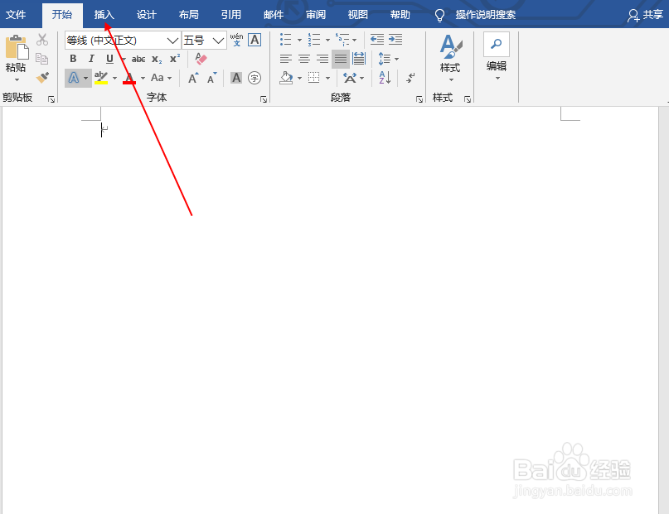Click the search magnifier Editing icon
This screenshot has width=669, height=514.
point(497,44)
